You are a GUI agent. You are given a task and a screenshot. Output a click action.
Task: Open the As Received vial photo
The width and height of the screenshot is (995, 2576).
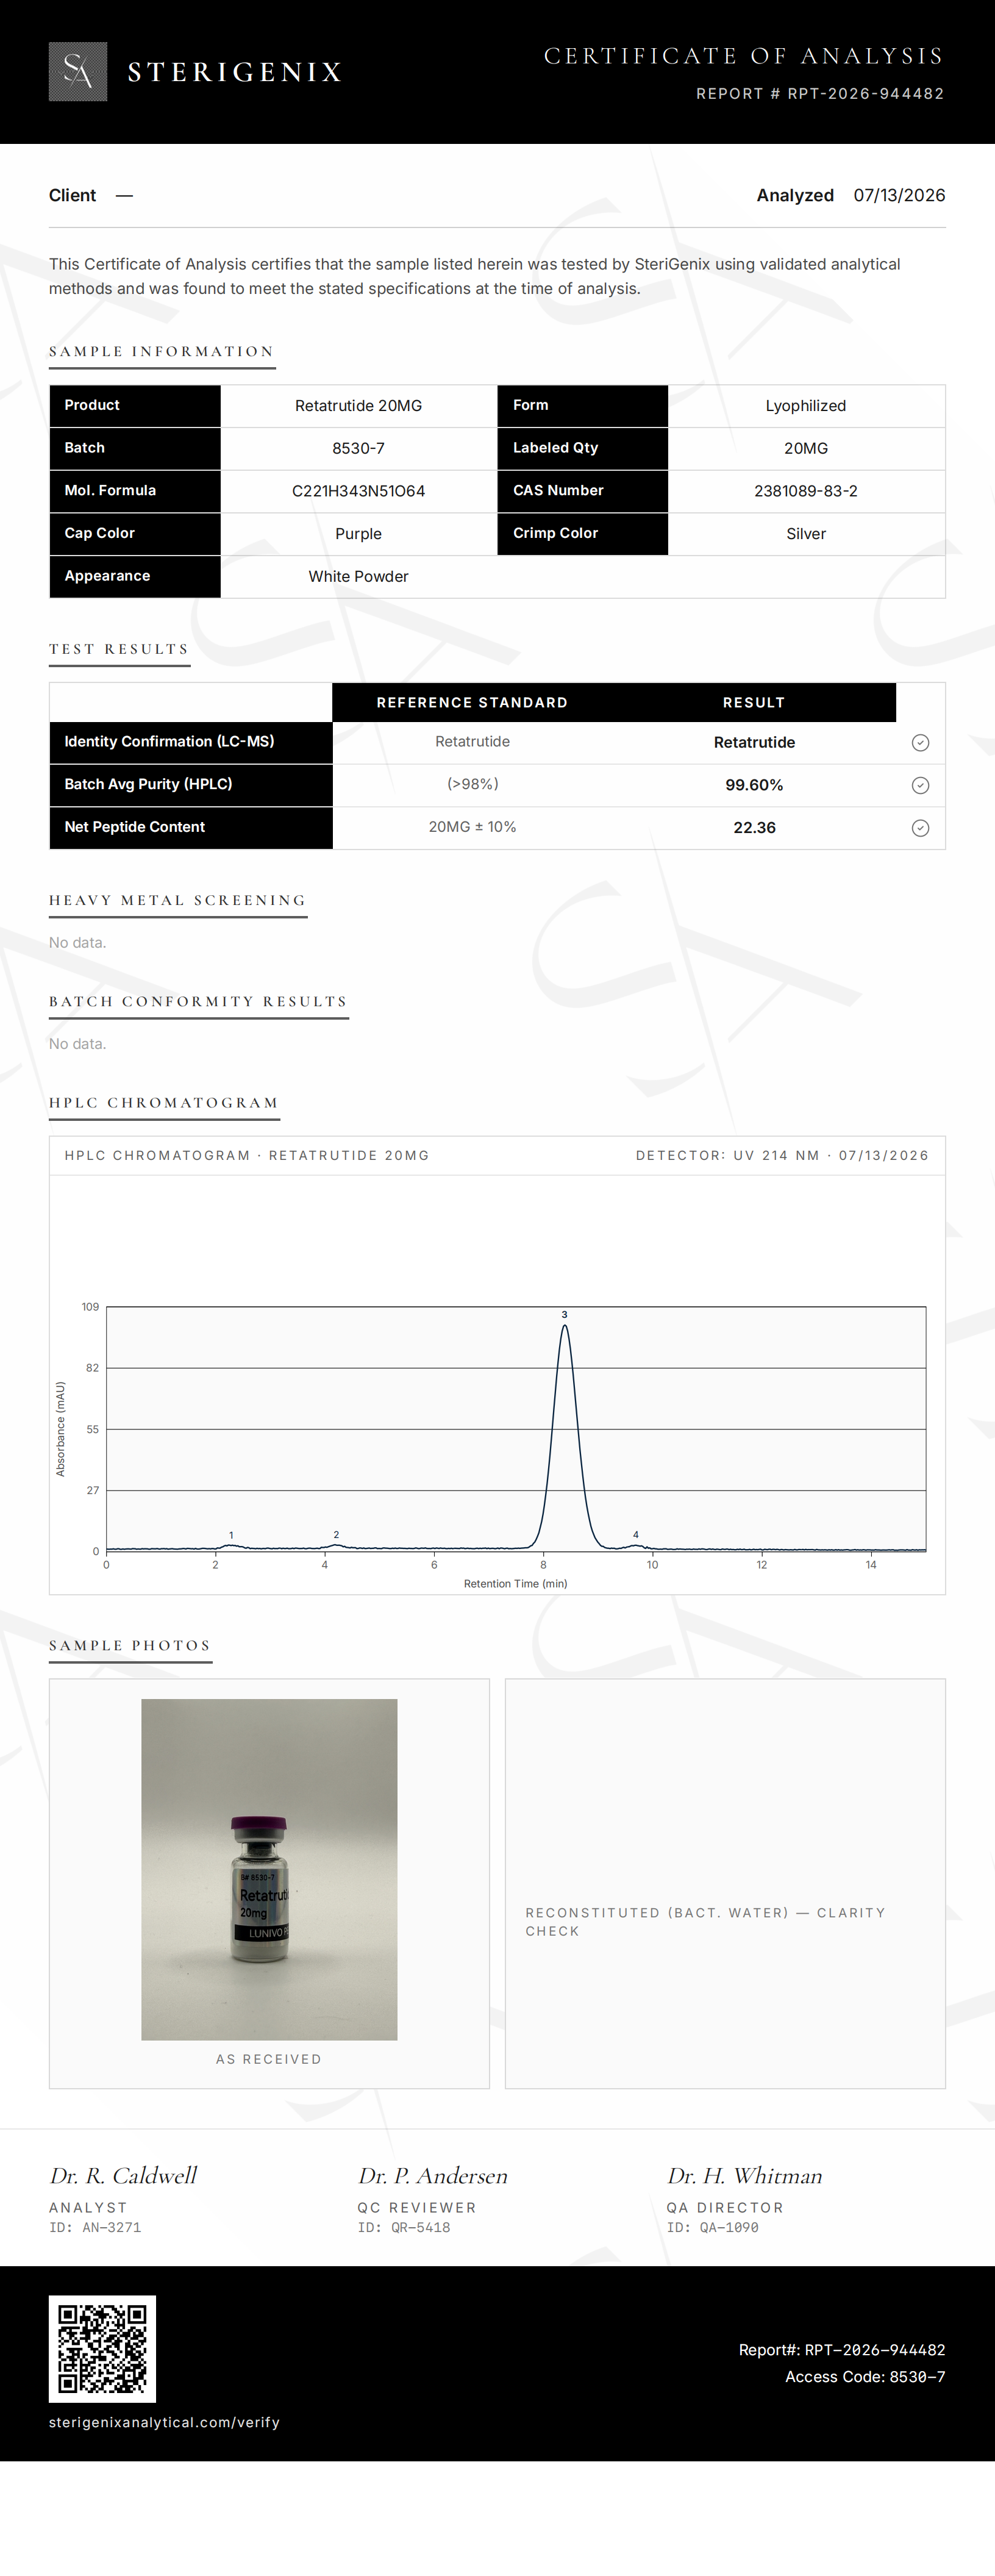pyautogui.click(x=269, y=1870)
